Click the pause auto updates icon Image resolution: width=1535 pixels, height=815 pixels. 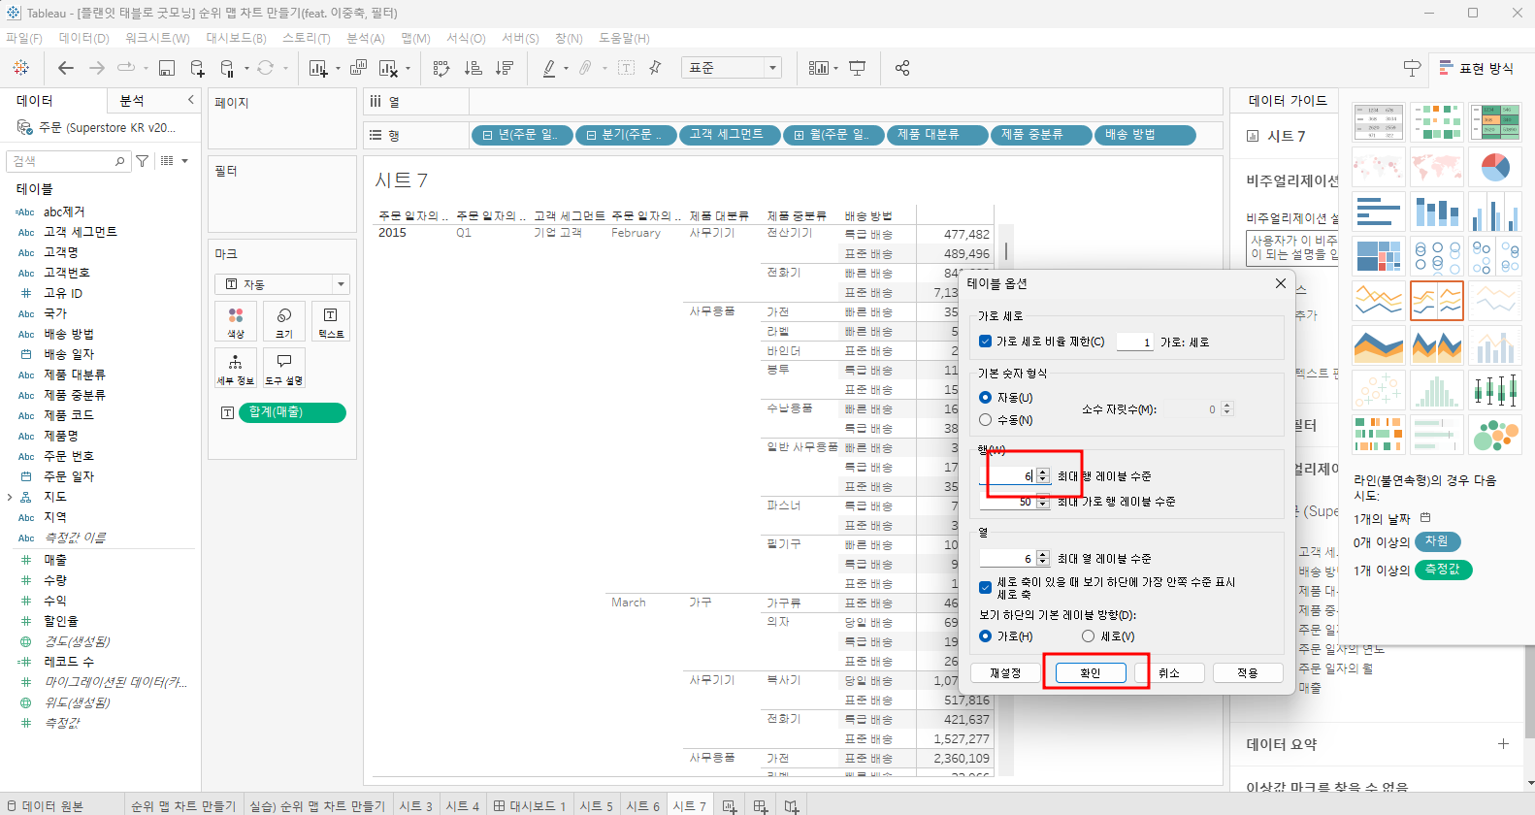(227, 68)
